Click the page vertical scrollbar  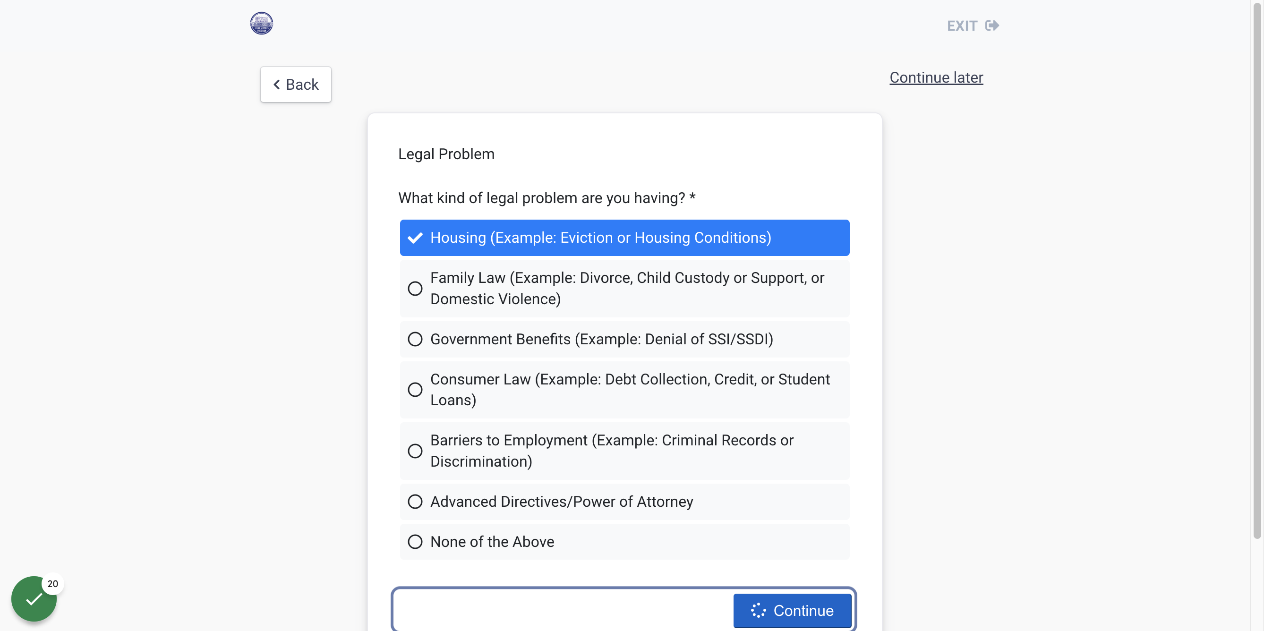(x=1257, y=270)
